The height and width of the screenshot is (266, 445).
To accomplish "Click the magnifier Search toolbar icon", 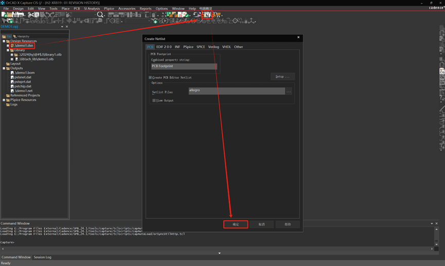I will point(100,14).
